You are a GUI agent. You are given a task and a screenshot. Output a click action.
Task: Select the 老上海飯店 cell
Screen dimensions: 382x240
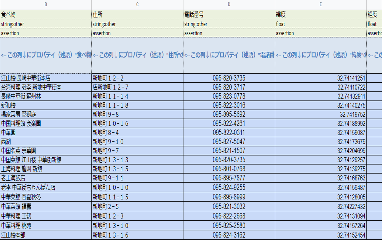click(46, 178)
